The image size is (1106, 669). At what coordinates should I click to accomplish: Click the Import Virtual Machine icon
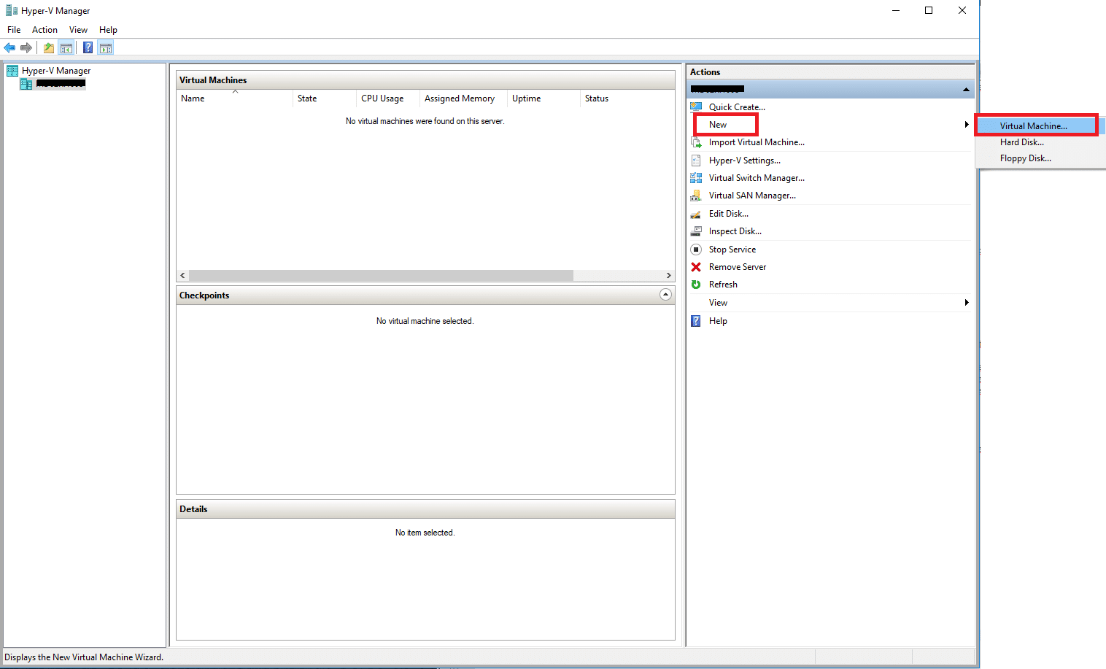tap(696, 142)
